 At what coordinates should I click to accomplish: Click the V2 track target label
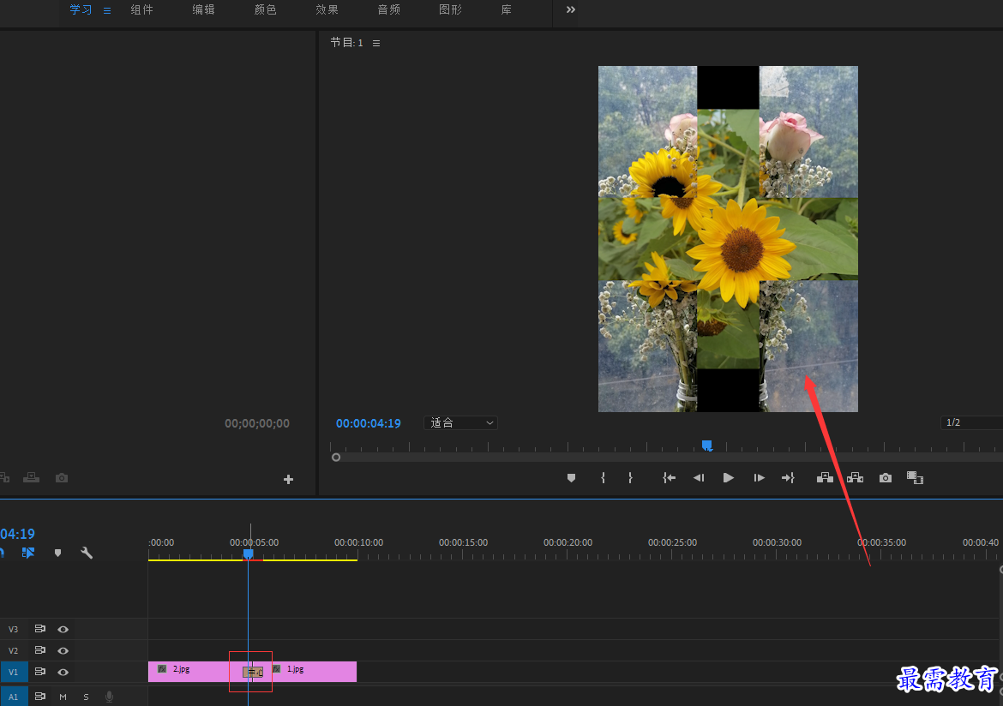click(14, 650)
